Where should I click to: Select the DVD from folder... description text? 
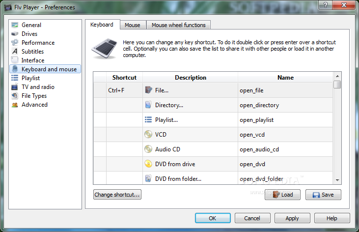(x=178, y=179)
